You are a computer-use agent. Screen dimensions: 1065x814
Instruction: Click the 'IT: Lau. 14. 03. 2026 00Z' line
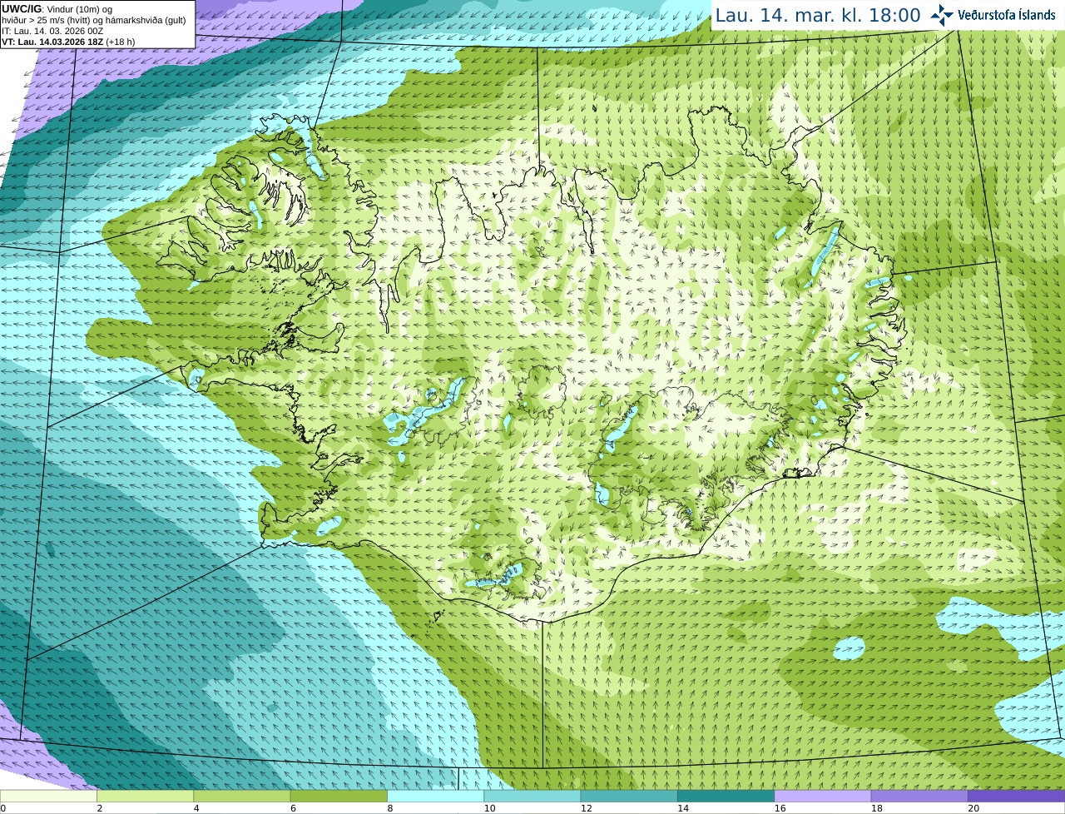pyautogui.click(x=52, y=31)
